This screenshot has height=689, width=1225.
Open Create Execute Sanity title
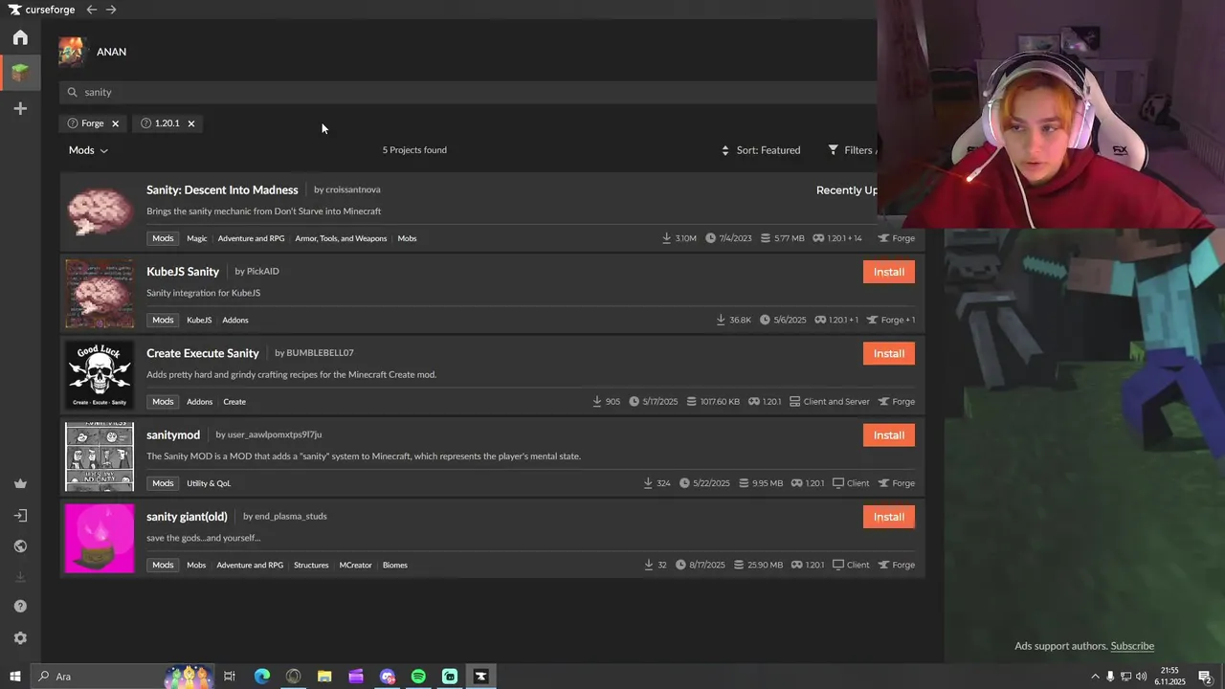click(203, 353)
